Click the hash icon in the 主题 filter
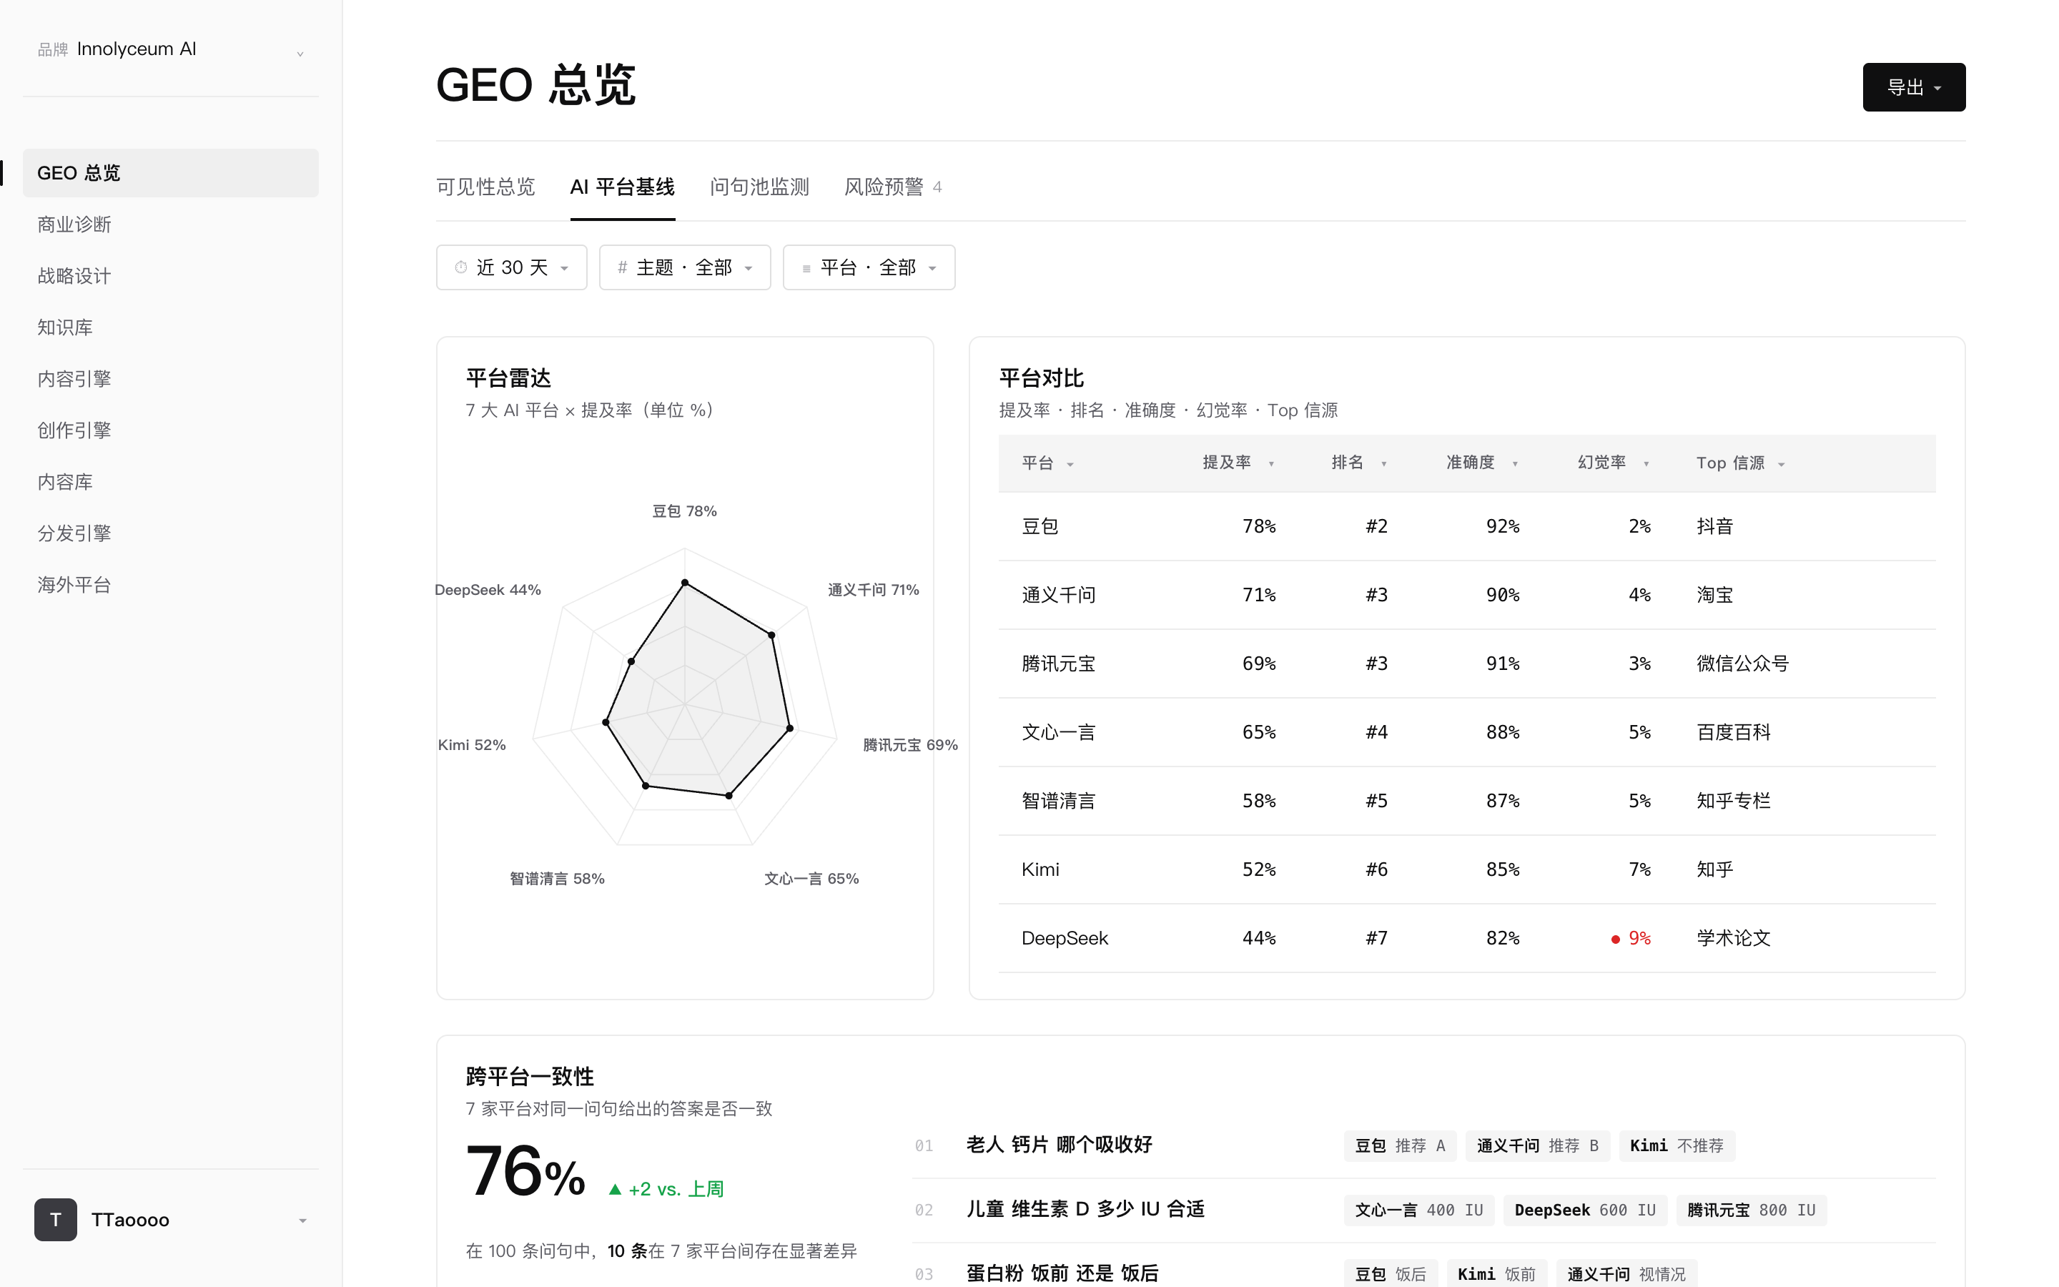The height and width of the screenshot is (1287, 2059). click(x=623, y=267)
